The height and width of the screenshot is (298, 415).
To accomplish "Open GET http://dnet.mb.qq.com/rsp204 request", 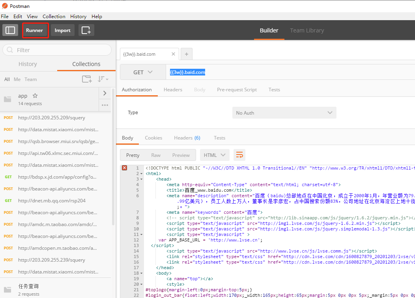I will pos(56,201).
